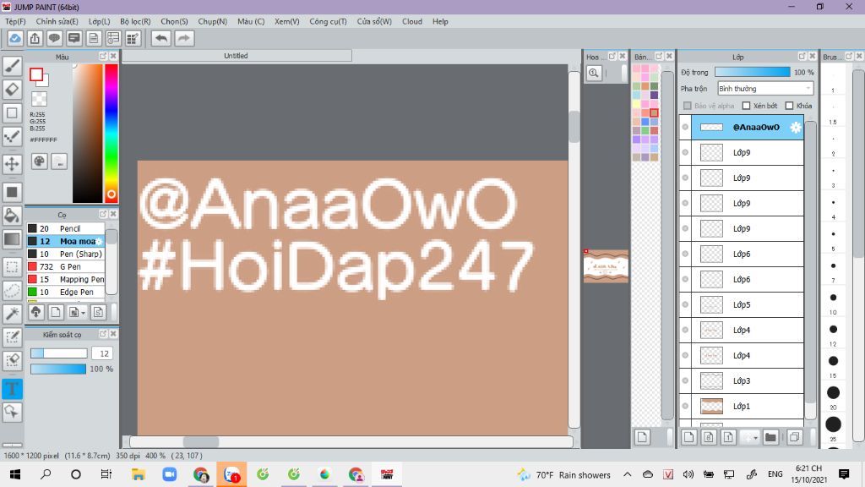
Task: Click the foreground color swatch
Action: click(x=36, y=74)
